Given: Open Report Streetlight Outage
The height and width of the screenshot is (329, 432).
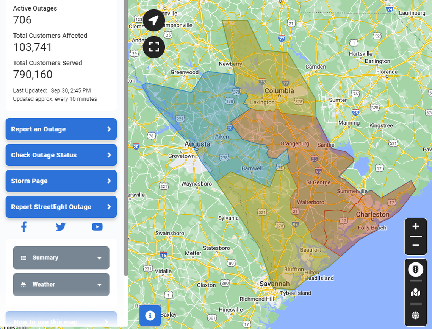Looking at the screenshot, I should click(x=61, y=207).
